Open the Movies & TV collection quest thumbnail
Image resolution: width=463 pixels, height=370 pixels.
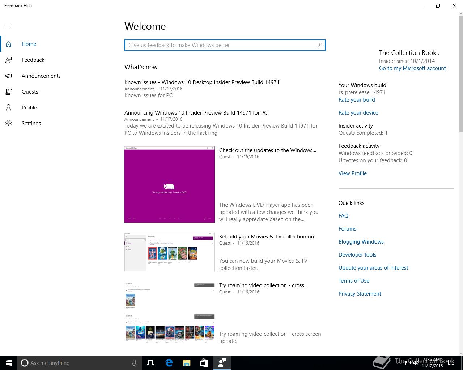[170, 252]
